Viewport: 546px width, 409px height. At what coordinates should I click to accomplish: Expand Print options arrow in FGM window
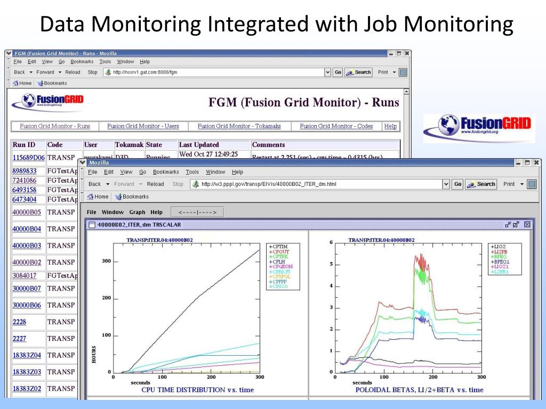tap(394, 72)
